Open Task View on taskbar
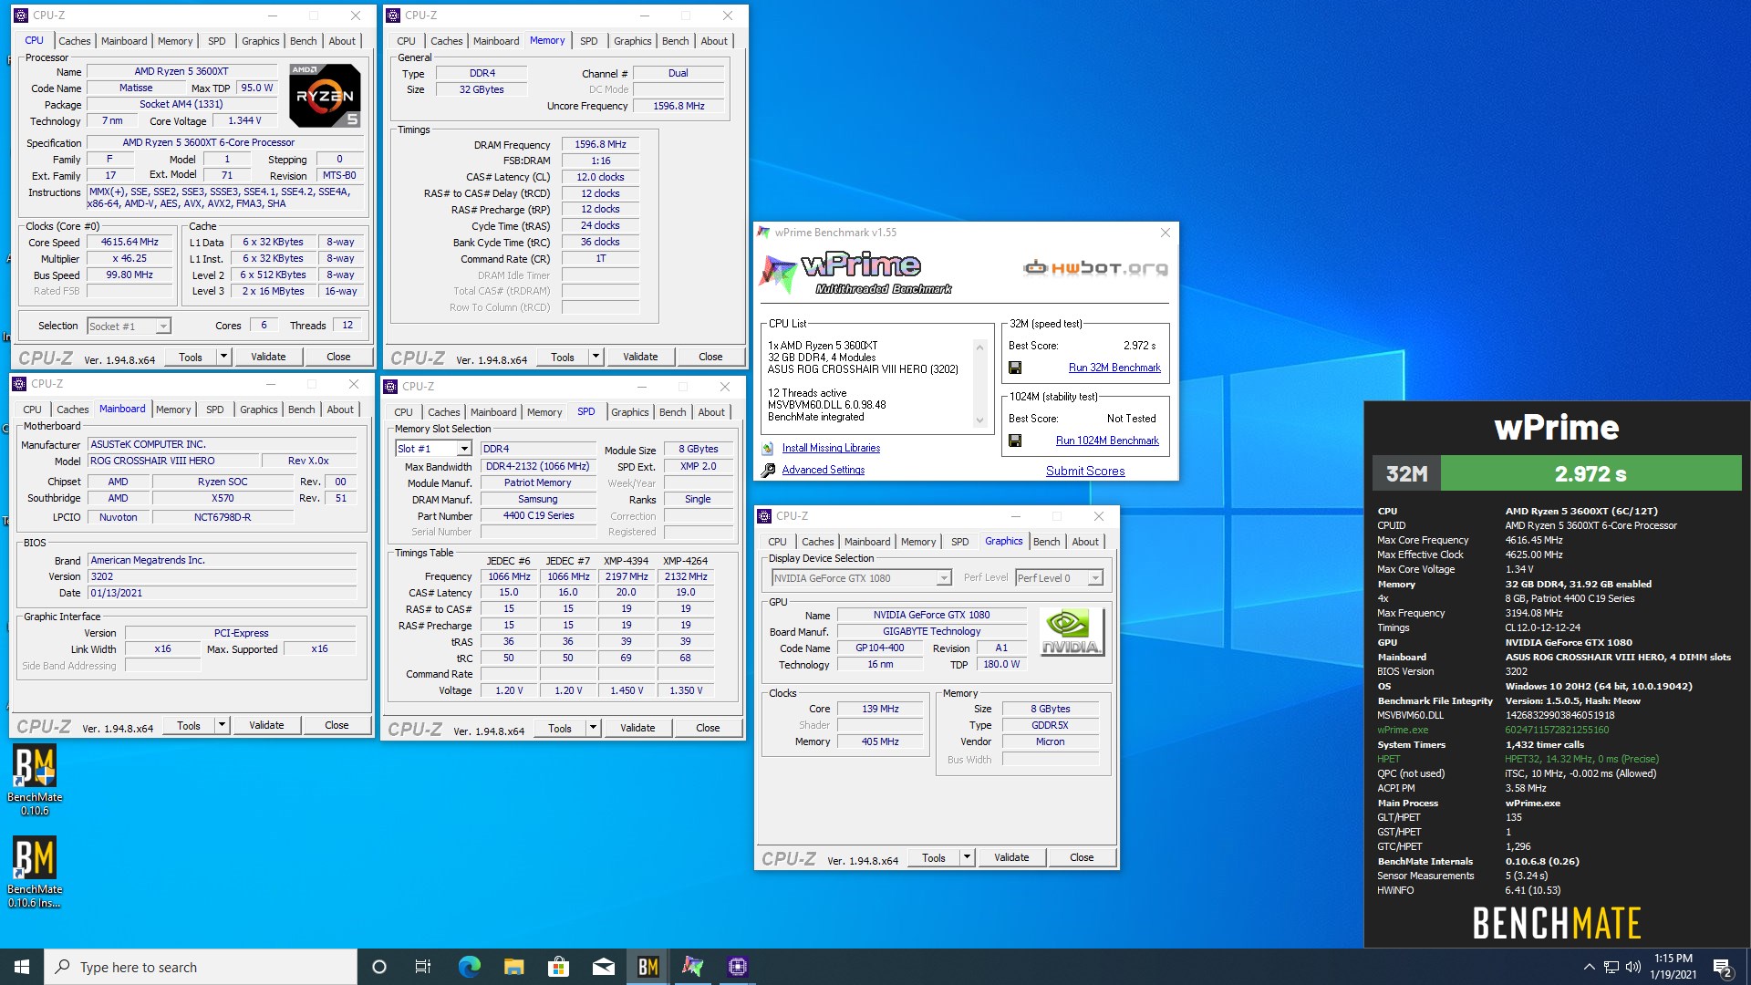The height and width of the screenshot is (985, 1751). (x=423, y=967)
